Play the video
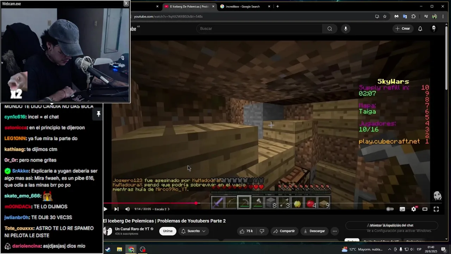Screen dimensions: 451x254 tap(105, 209)
